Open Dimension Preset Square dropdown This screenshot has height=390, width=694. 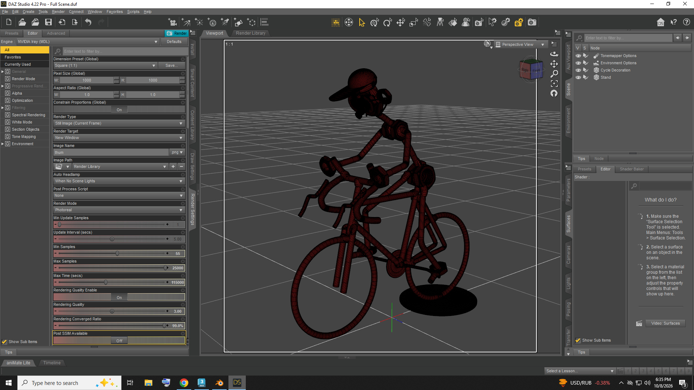tap(105, 66)
